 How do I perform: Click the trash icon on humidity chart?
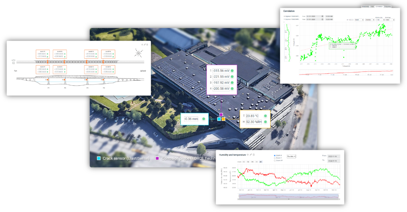click(x=254, y=154)
